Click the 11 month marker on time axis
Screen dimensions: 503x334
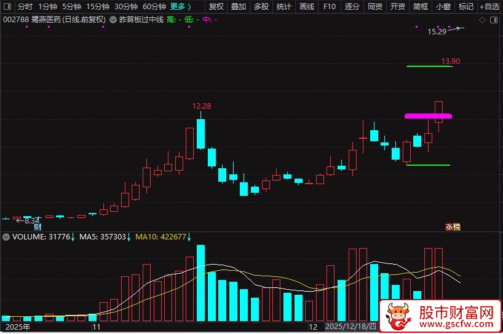(x=97, y=327)
